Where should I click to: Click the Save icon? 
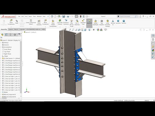(64, 16)
